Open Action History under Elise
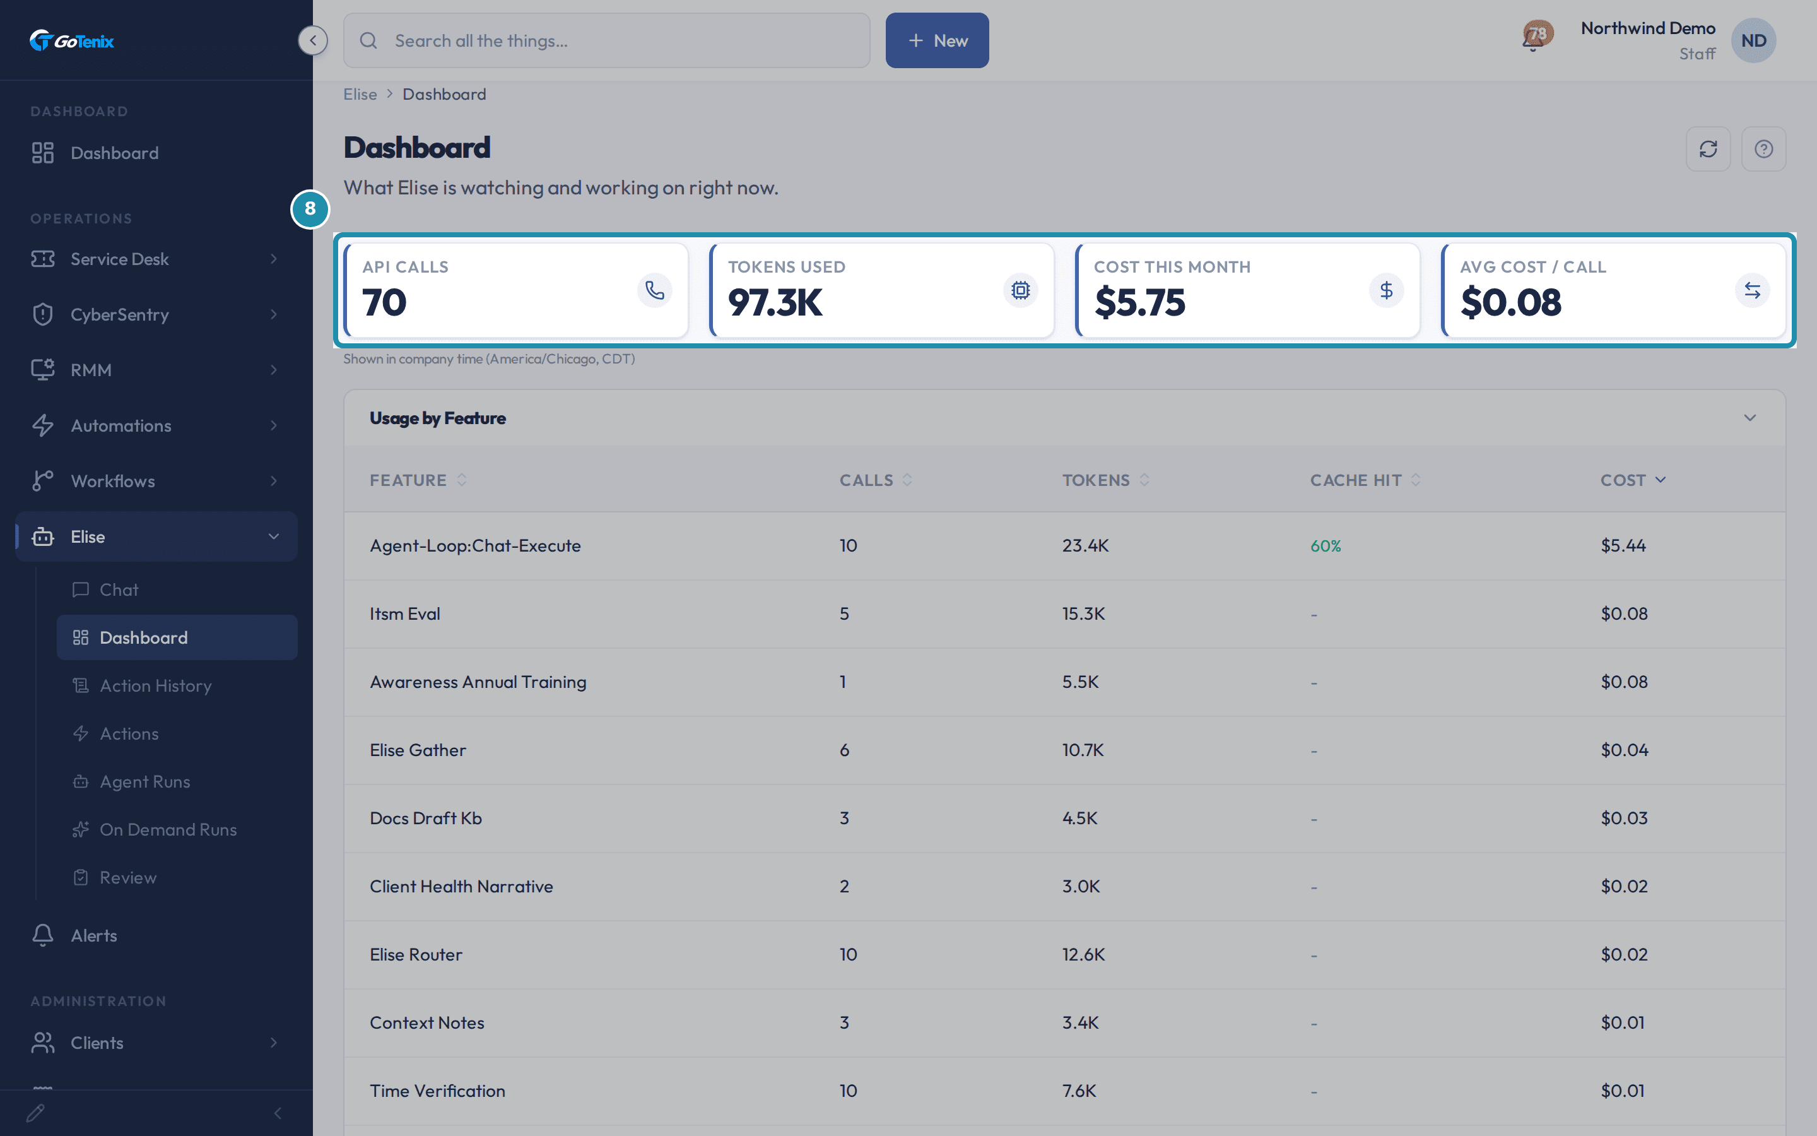The height and width of the screenshot is (1136, 1817). [x=177, y=685]
